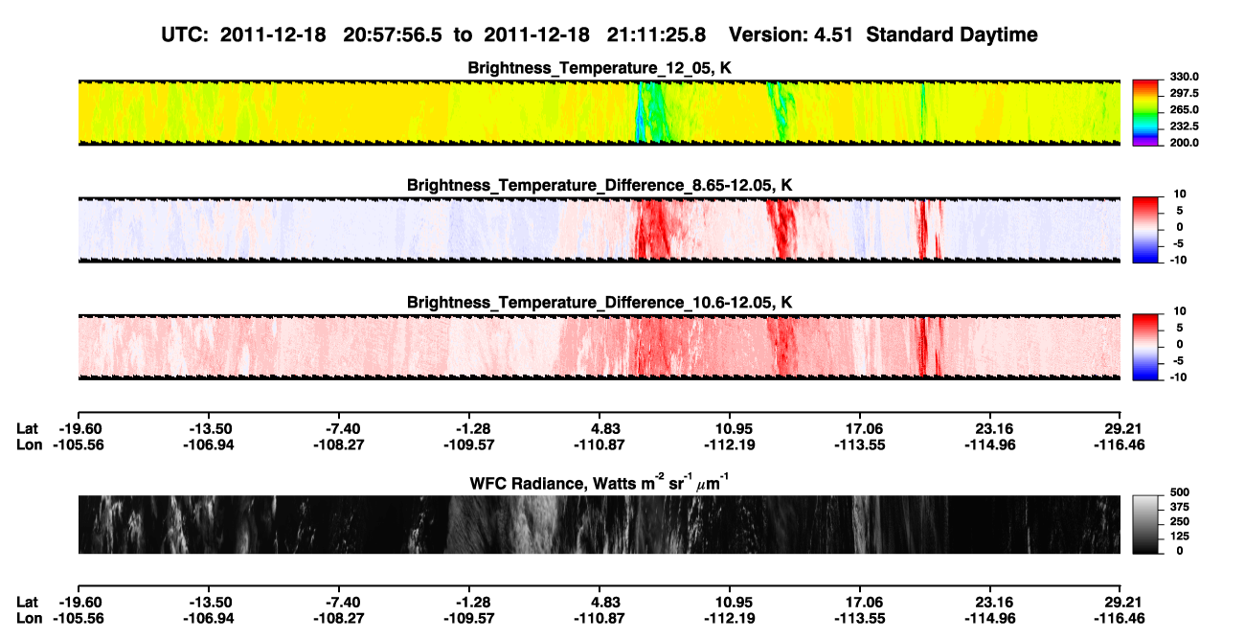Click latitude '-13.50' beneath the WFC Radiance panel
The height and width of the screenshot is (639, 1245).
point(209,603)
